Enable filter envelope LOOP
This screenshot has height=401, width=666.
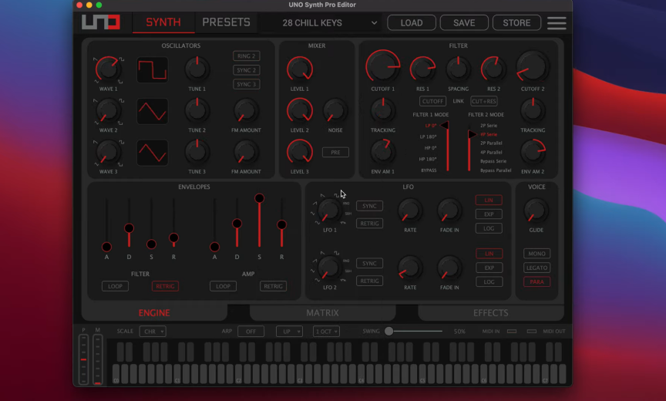[x=115, y=286]
